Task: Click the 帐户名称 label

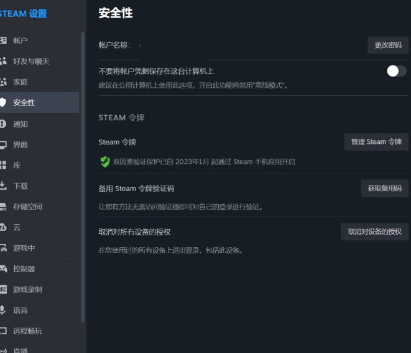Action: (x=114, y=45)
